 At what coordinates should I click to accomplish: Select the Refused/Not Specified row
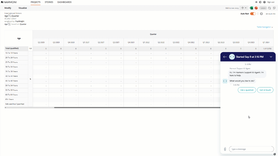click(x=16, y=104)
